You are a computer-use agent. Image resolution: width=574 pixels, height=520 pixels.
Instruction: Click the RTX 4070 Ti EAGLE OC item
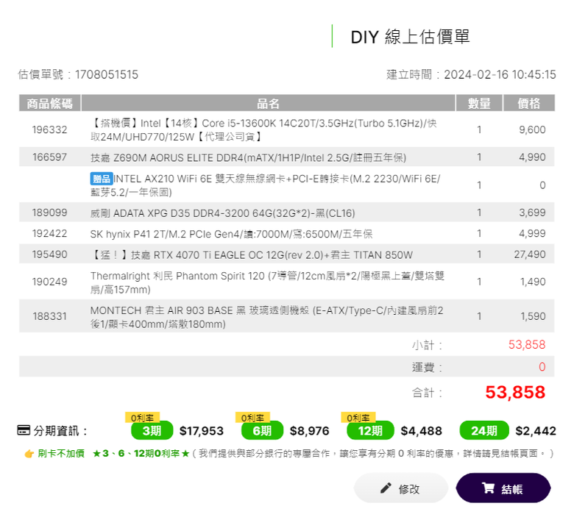pyautogui.click(x=252, y=254)
